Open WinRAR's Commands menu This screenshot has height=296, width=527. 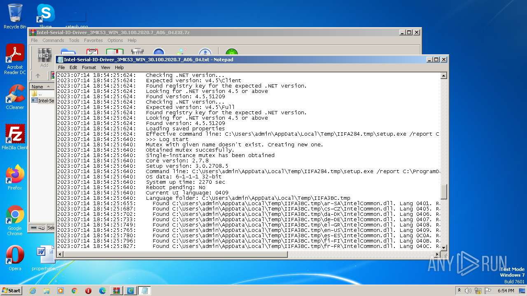pos(53,40)
